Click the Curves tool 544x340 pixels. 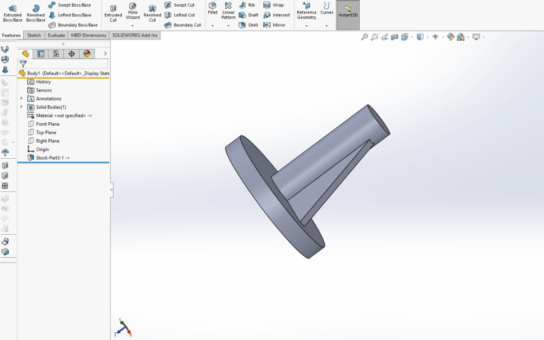pyautogui.click(x=326, y=8)
